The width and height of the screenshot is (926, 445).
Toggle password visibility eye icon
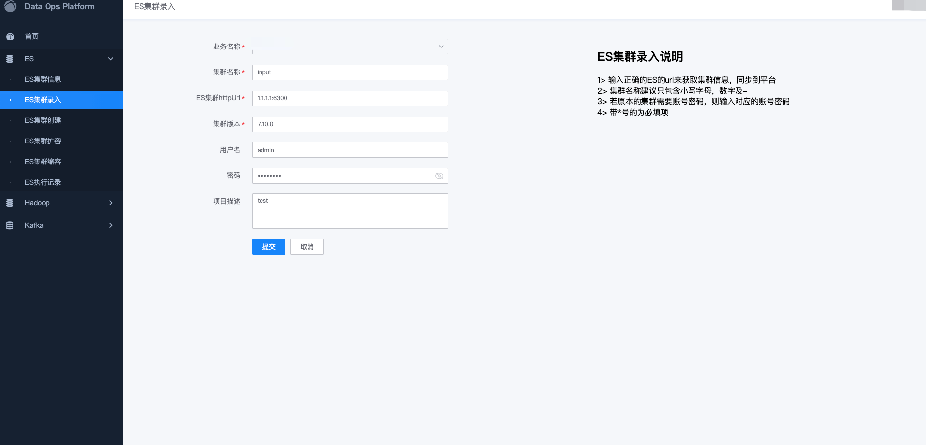439,176
